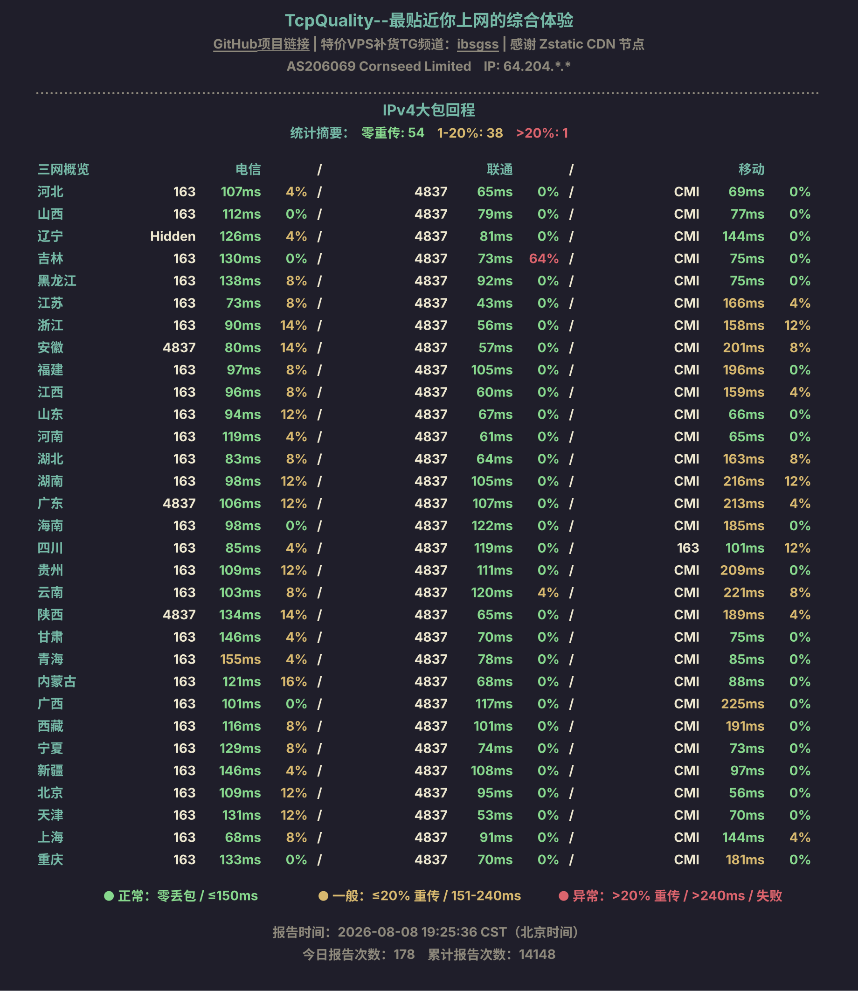Viewport: 858px width, 991px height.
Task: Click the 196ms latency in 福建 row
Action: [744, 370]
